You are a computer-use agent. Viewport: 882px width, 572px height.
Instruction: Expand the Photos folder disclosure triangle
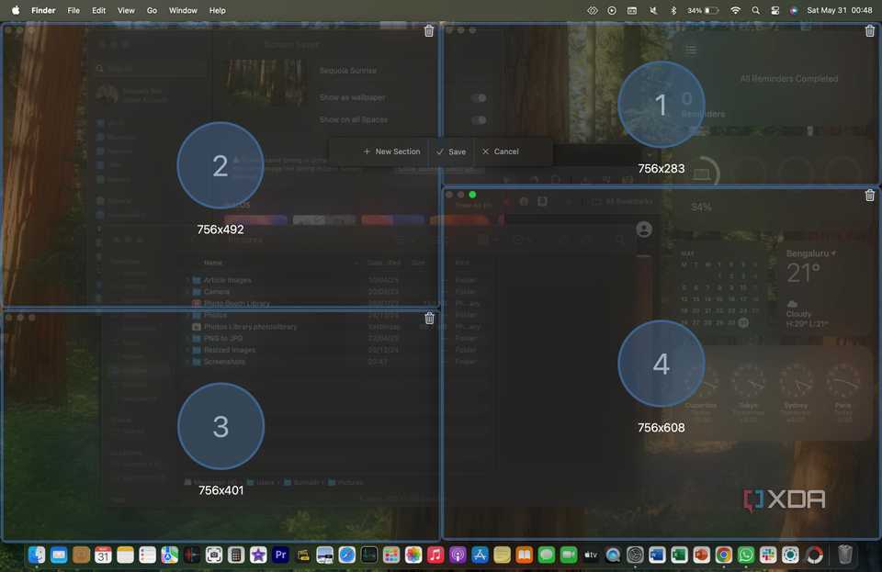pos(189,315)
